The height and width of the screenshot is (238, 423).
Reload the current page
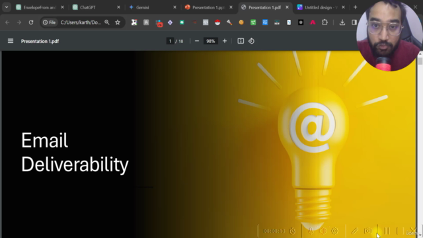coord(31,22)
